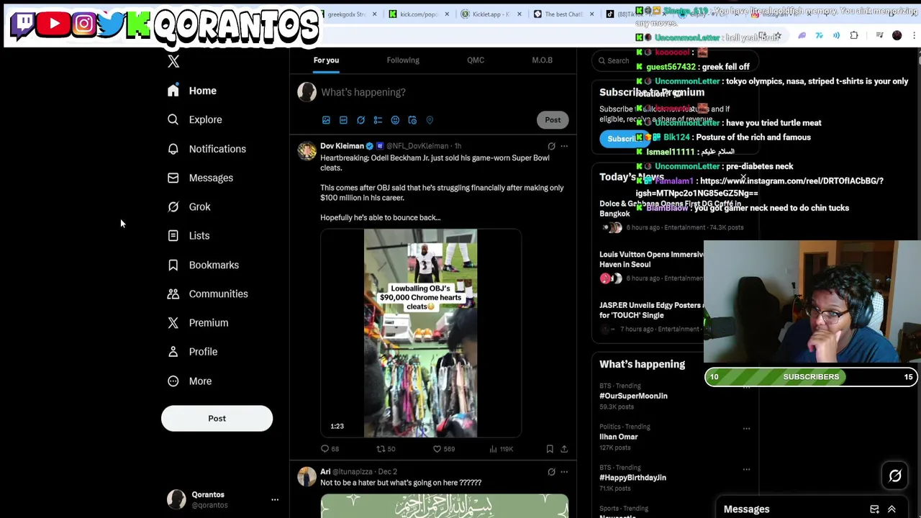Open emoji picker in composer
The height and width of the screenshot is (518, 921).
coord(395,120)
